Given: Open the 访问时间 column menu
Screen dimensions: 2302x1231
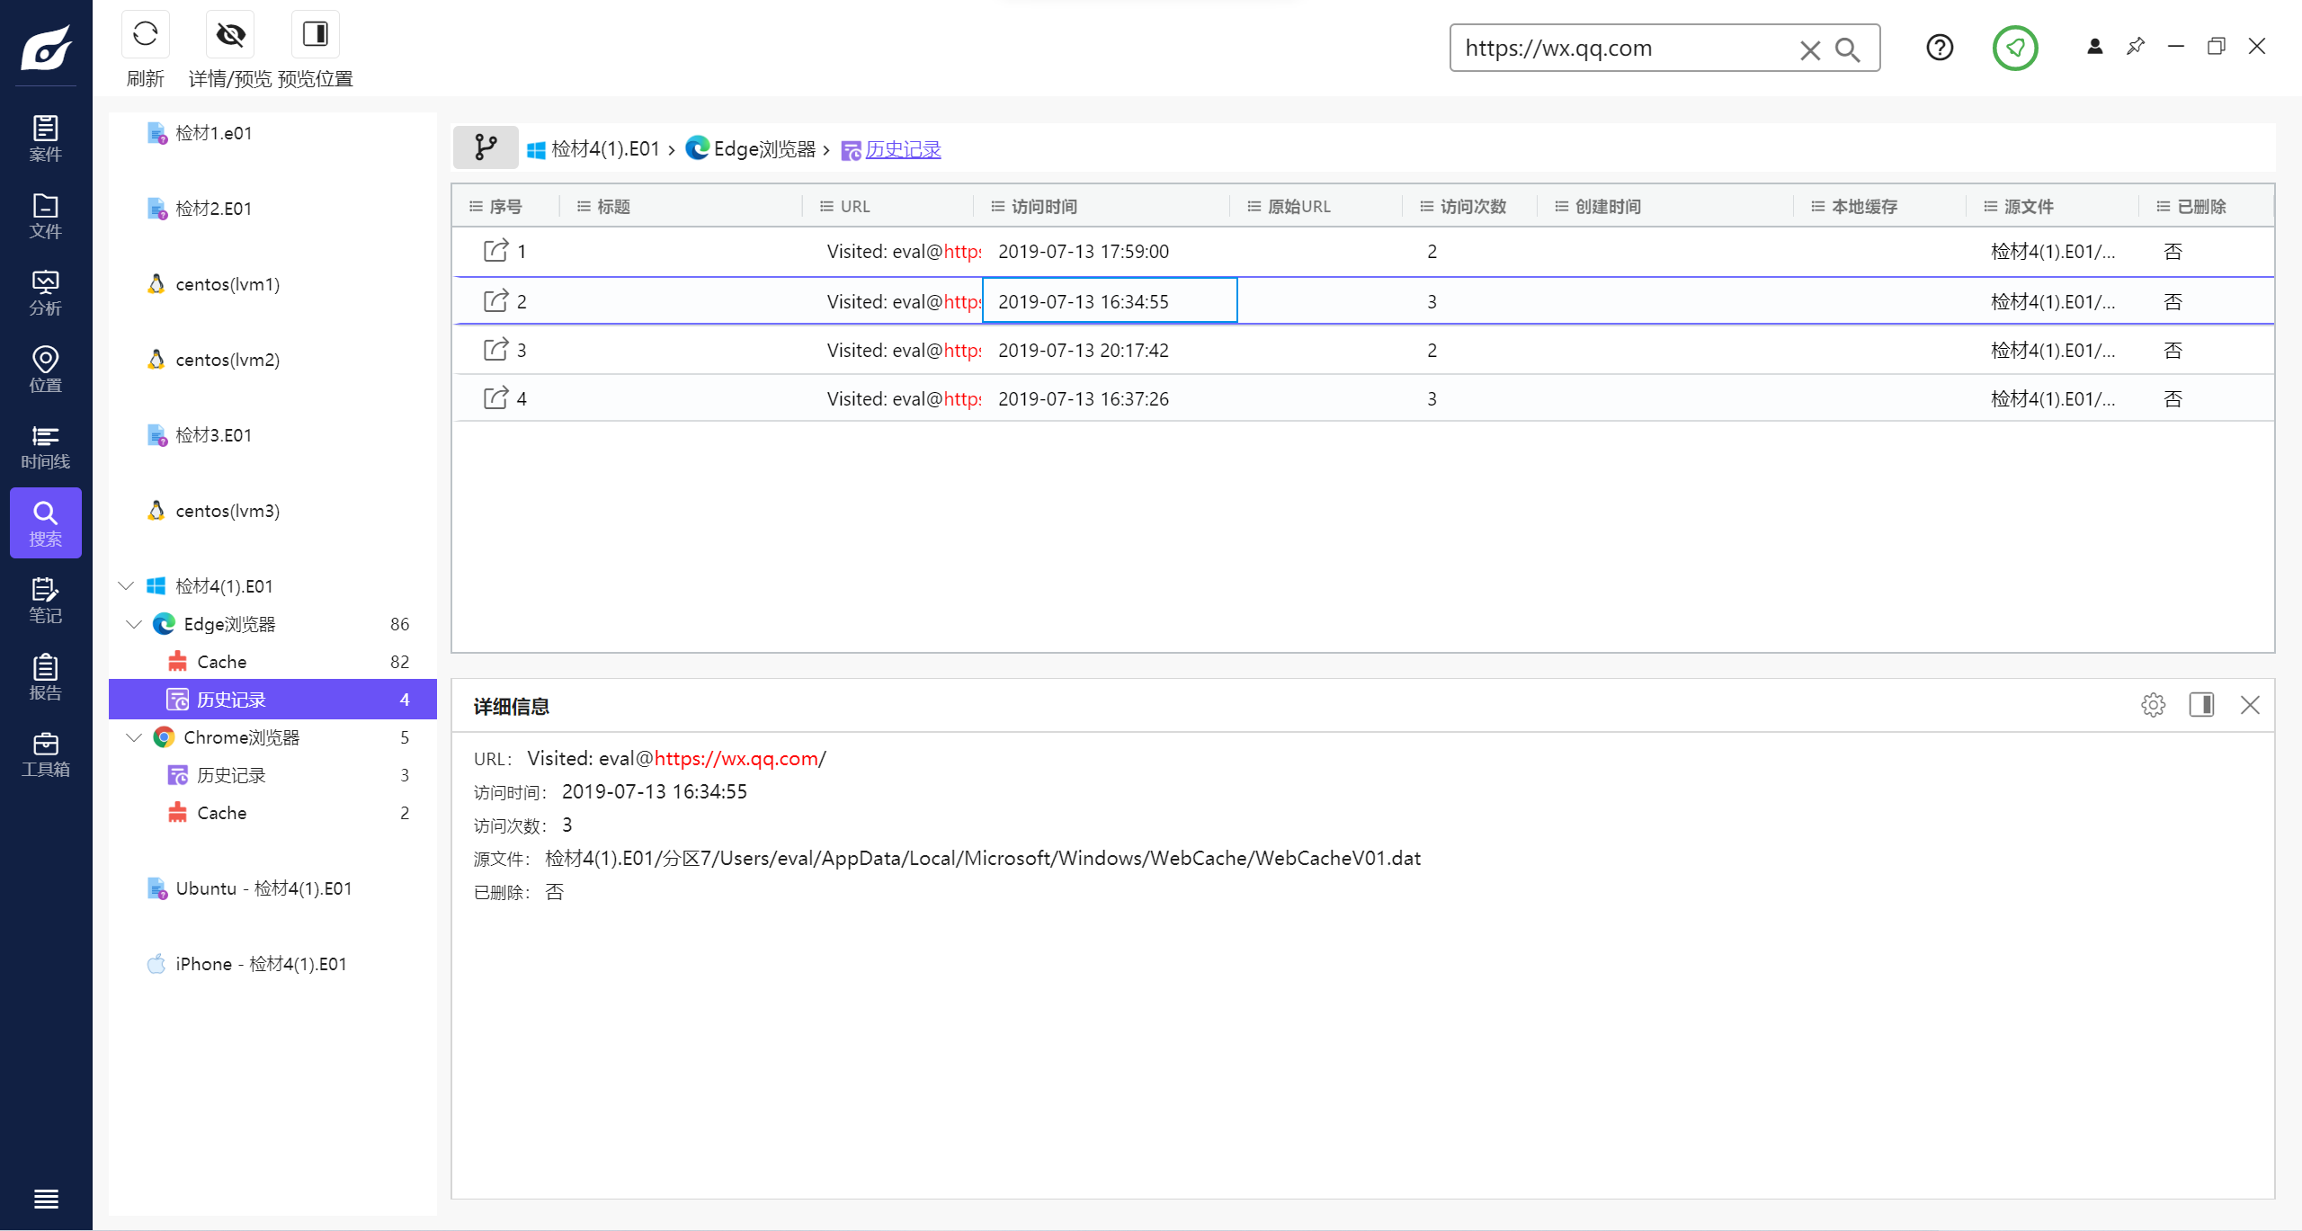Looking at the screenshot, I should pos(997,207).
